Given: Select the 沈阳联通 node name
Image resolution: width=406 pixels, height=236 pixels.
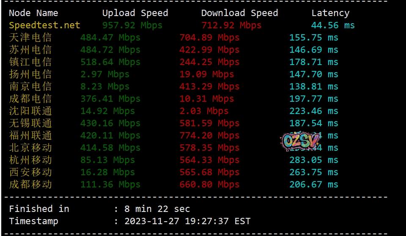Looking at the screenshot, I should click(x=30, y=111).
